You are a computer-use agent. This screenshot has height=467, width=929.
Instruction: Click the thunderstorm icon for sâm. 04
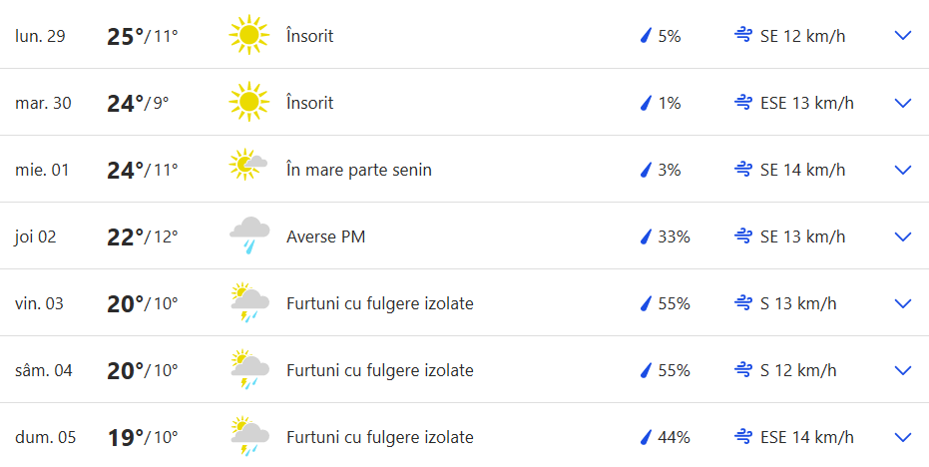pyautogui.click(x=248, y=369)
